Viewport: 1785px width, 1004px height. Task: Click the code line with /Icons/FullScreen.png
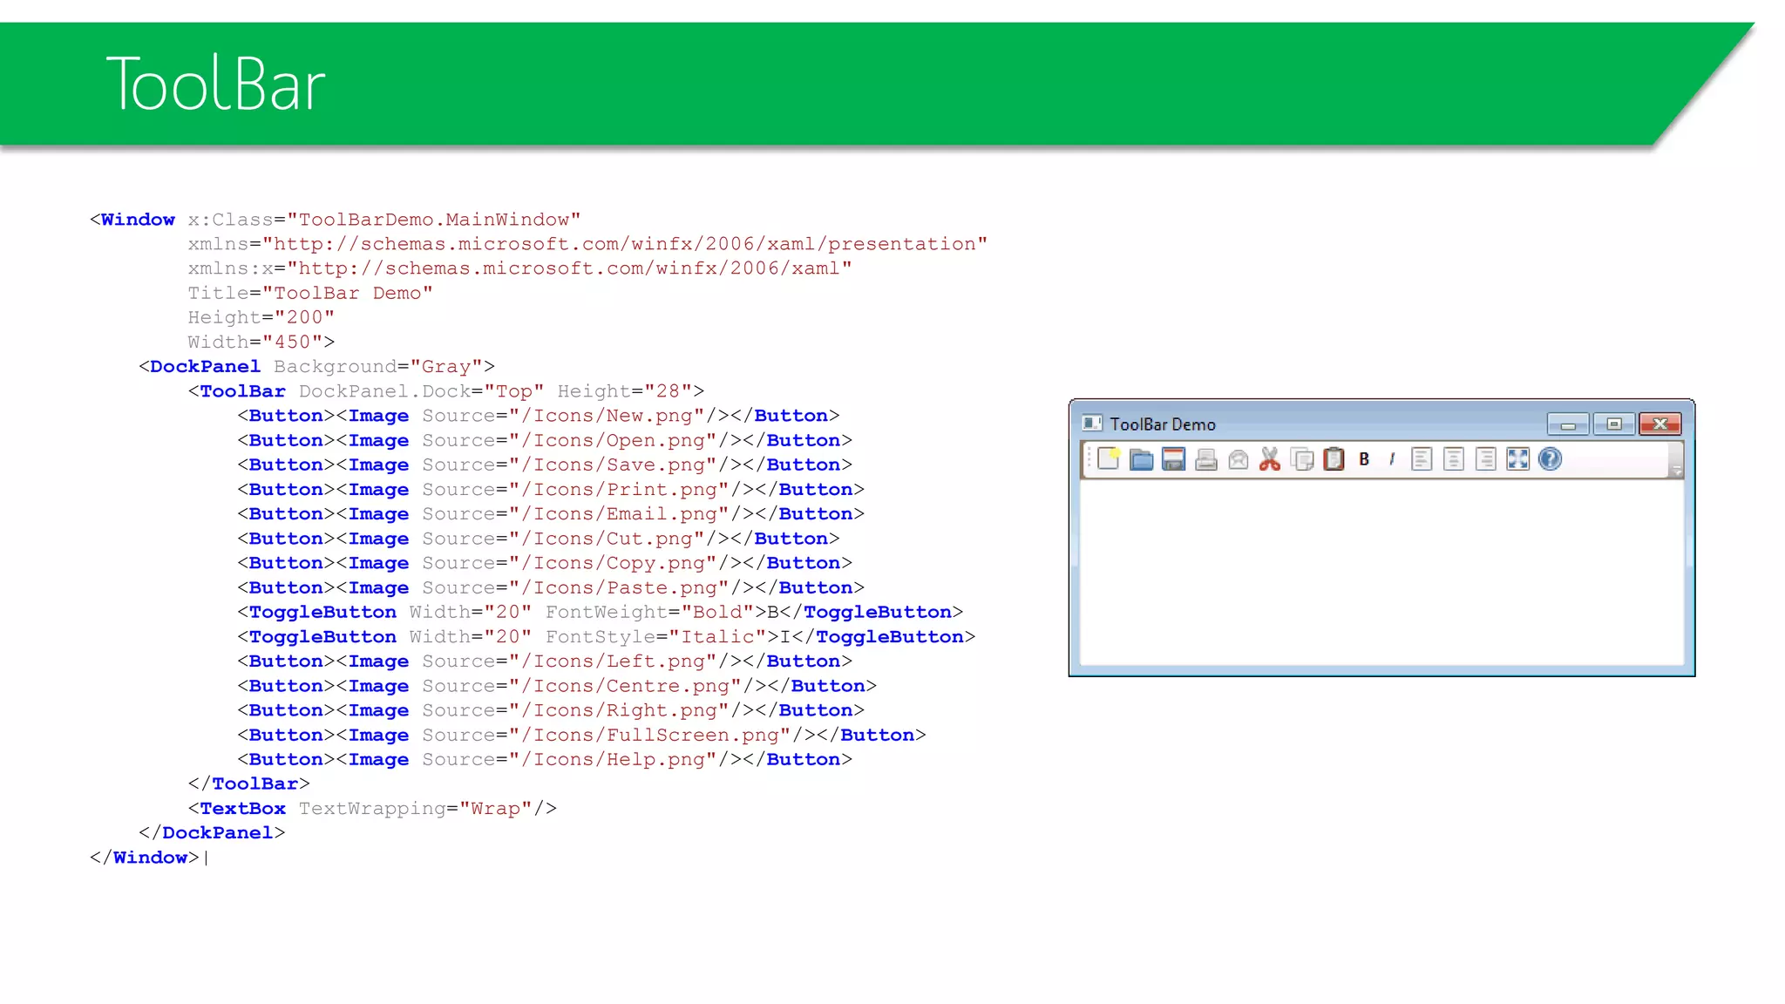point(580,735)
